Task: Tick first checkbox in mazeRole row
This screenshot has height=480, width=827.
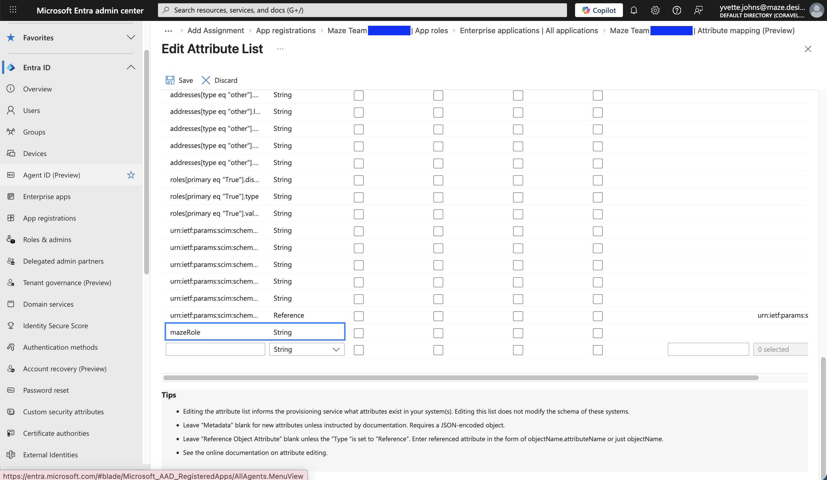Action: click(x=359, y=333)
